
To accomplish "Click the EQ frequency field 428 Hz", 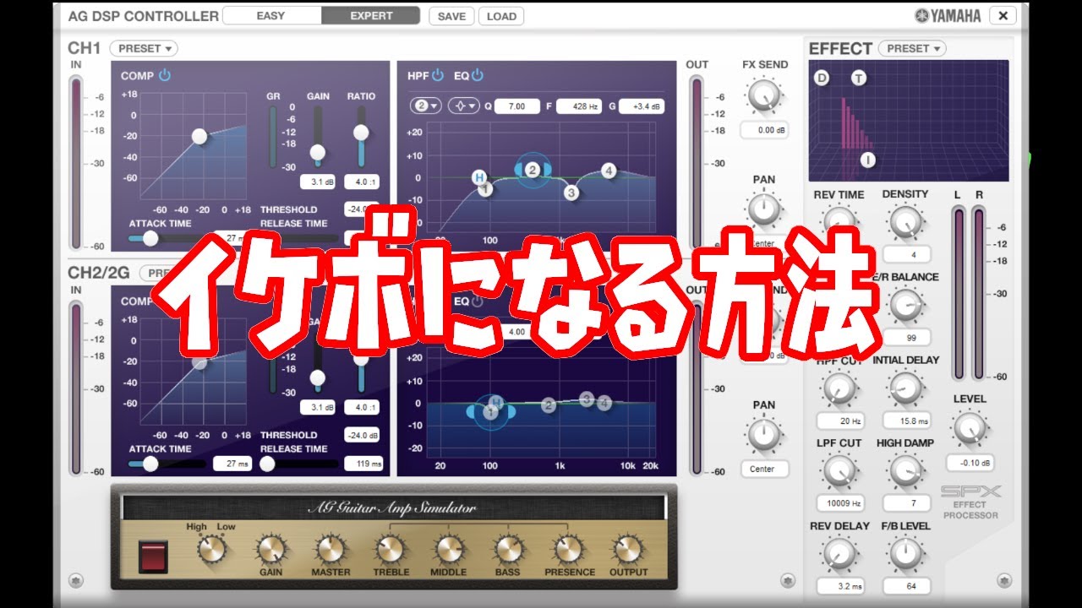I will pos(578,106).
